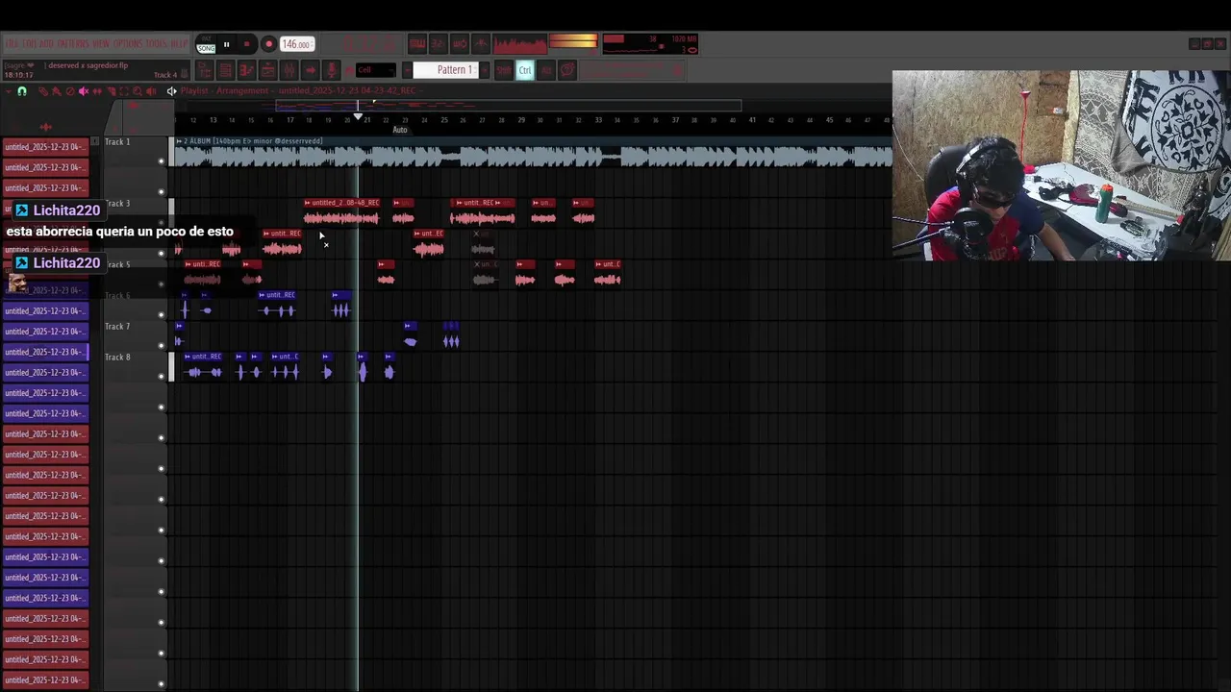The height and width of the screenshot is (692, 1231).
Task: Click the orange output peak meter
Action: point(573,41)
